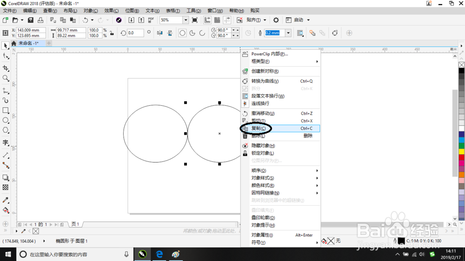Select the Color Eyedropper tool

click(5, 200)
